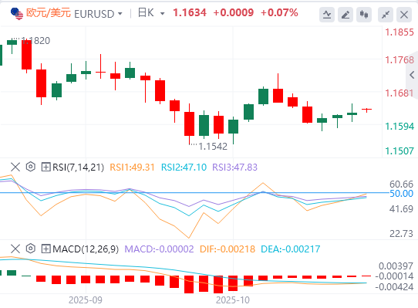
Task: Expand the right side panel chevron
Action: (412, 75)
